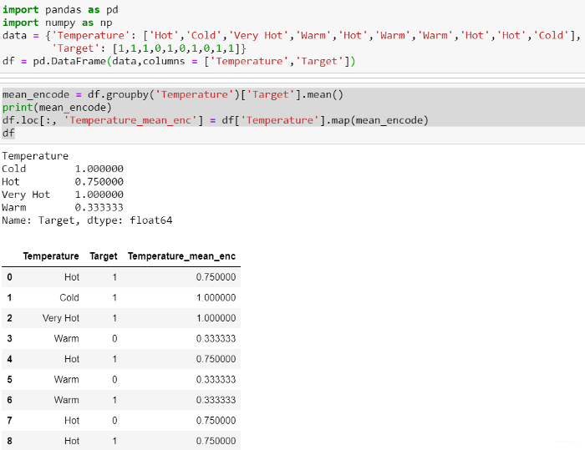Click the Target value 0 in table row 3
This screenshot has width=585, height=450.
click(115, 338)
